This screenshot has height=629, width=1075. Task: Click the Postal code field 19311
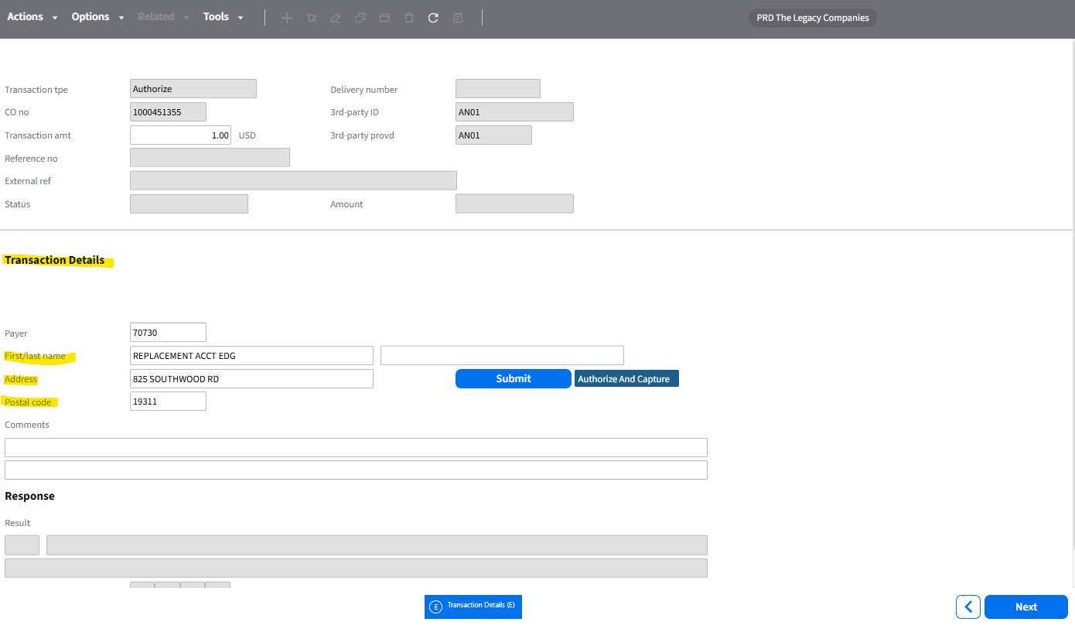coord(168,401)
